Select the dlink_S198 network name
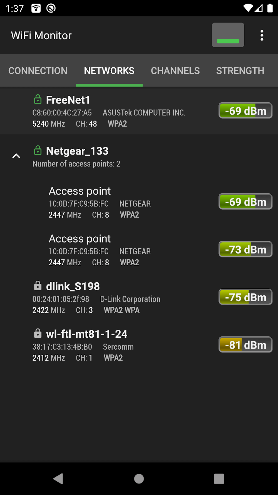The height and width of the screenshot is (495, 278). click(x=73, y=286)
